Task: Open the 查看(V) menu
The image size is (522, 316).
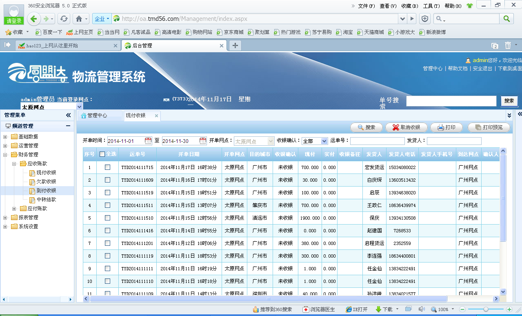Action: (x=388, y=6)
